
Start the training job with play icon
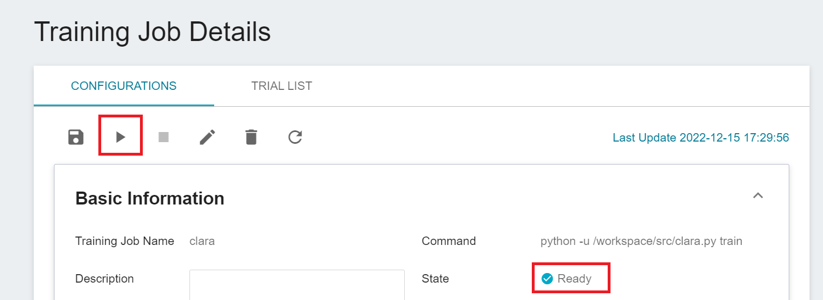coord(120,137)
